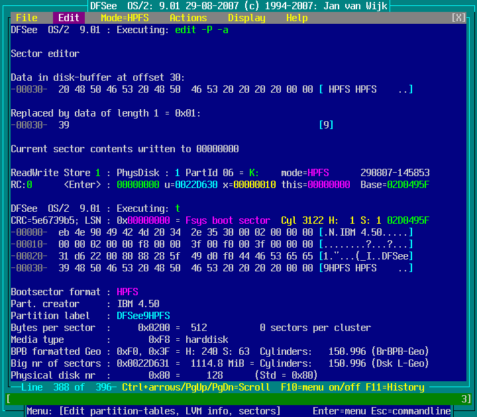This screenshot has width=477, height=417.
Task: Expand the Display menu
Action: pos(246,18)
